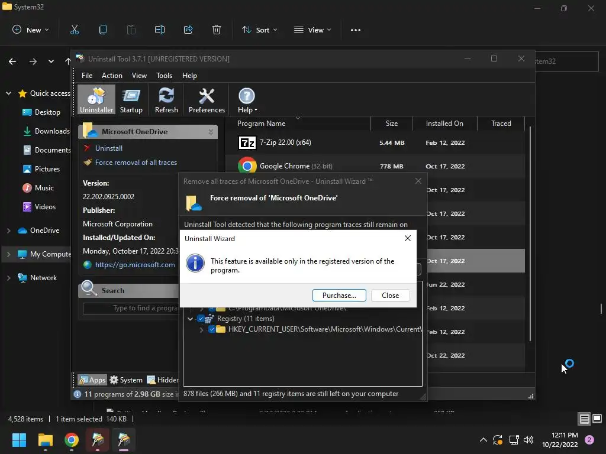Click the volume icon in system tray
606x454 pixels.
pos(528,440)
